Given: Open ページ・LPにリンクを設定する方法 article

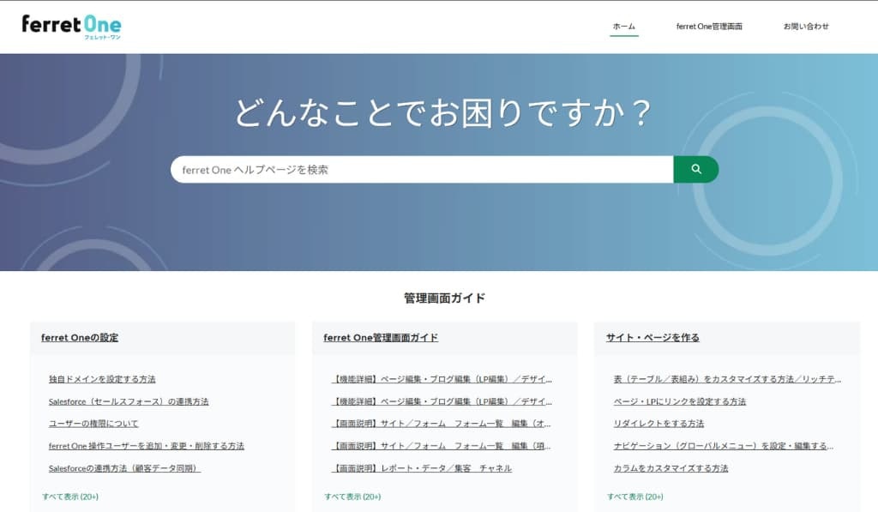Looking at the screenshot, I should [x=680, y=401].
